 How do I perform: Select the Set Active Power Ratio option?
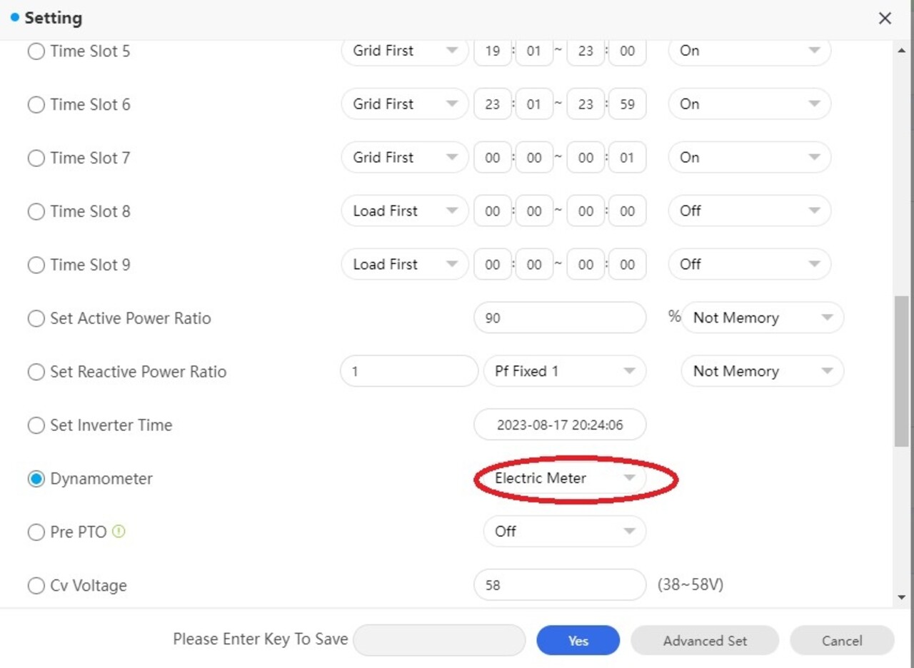tap(36, 318)
